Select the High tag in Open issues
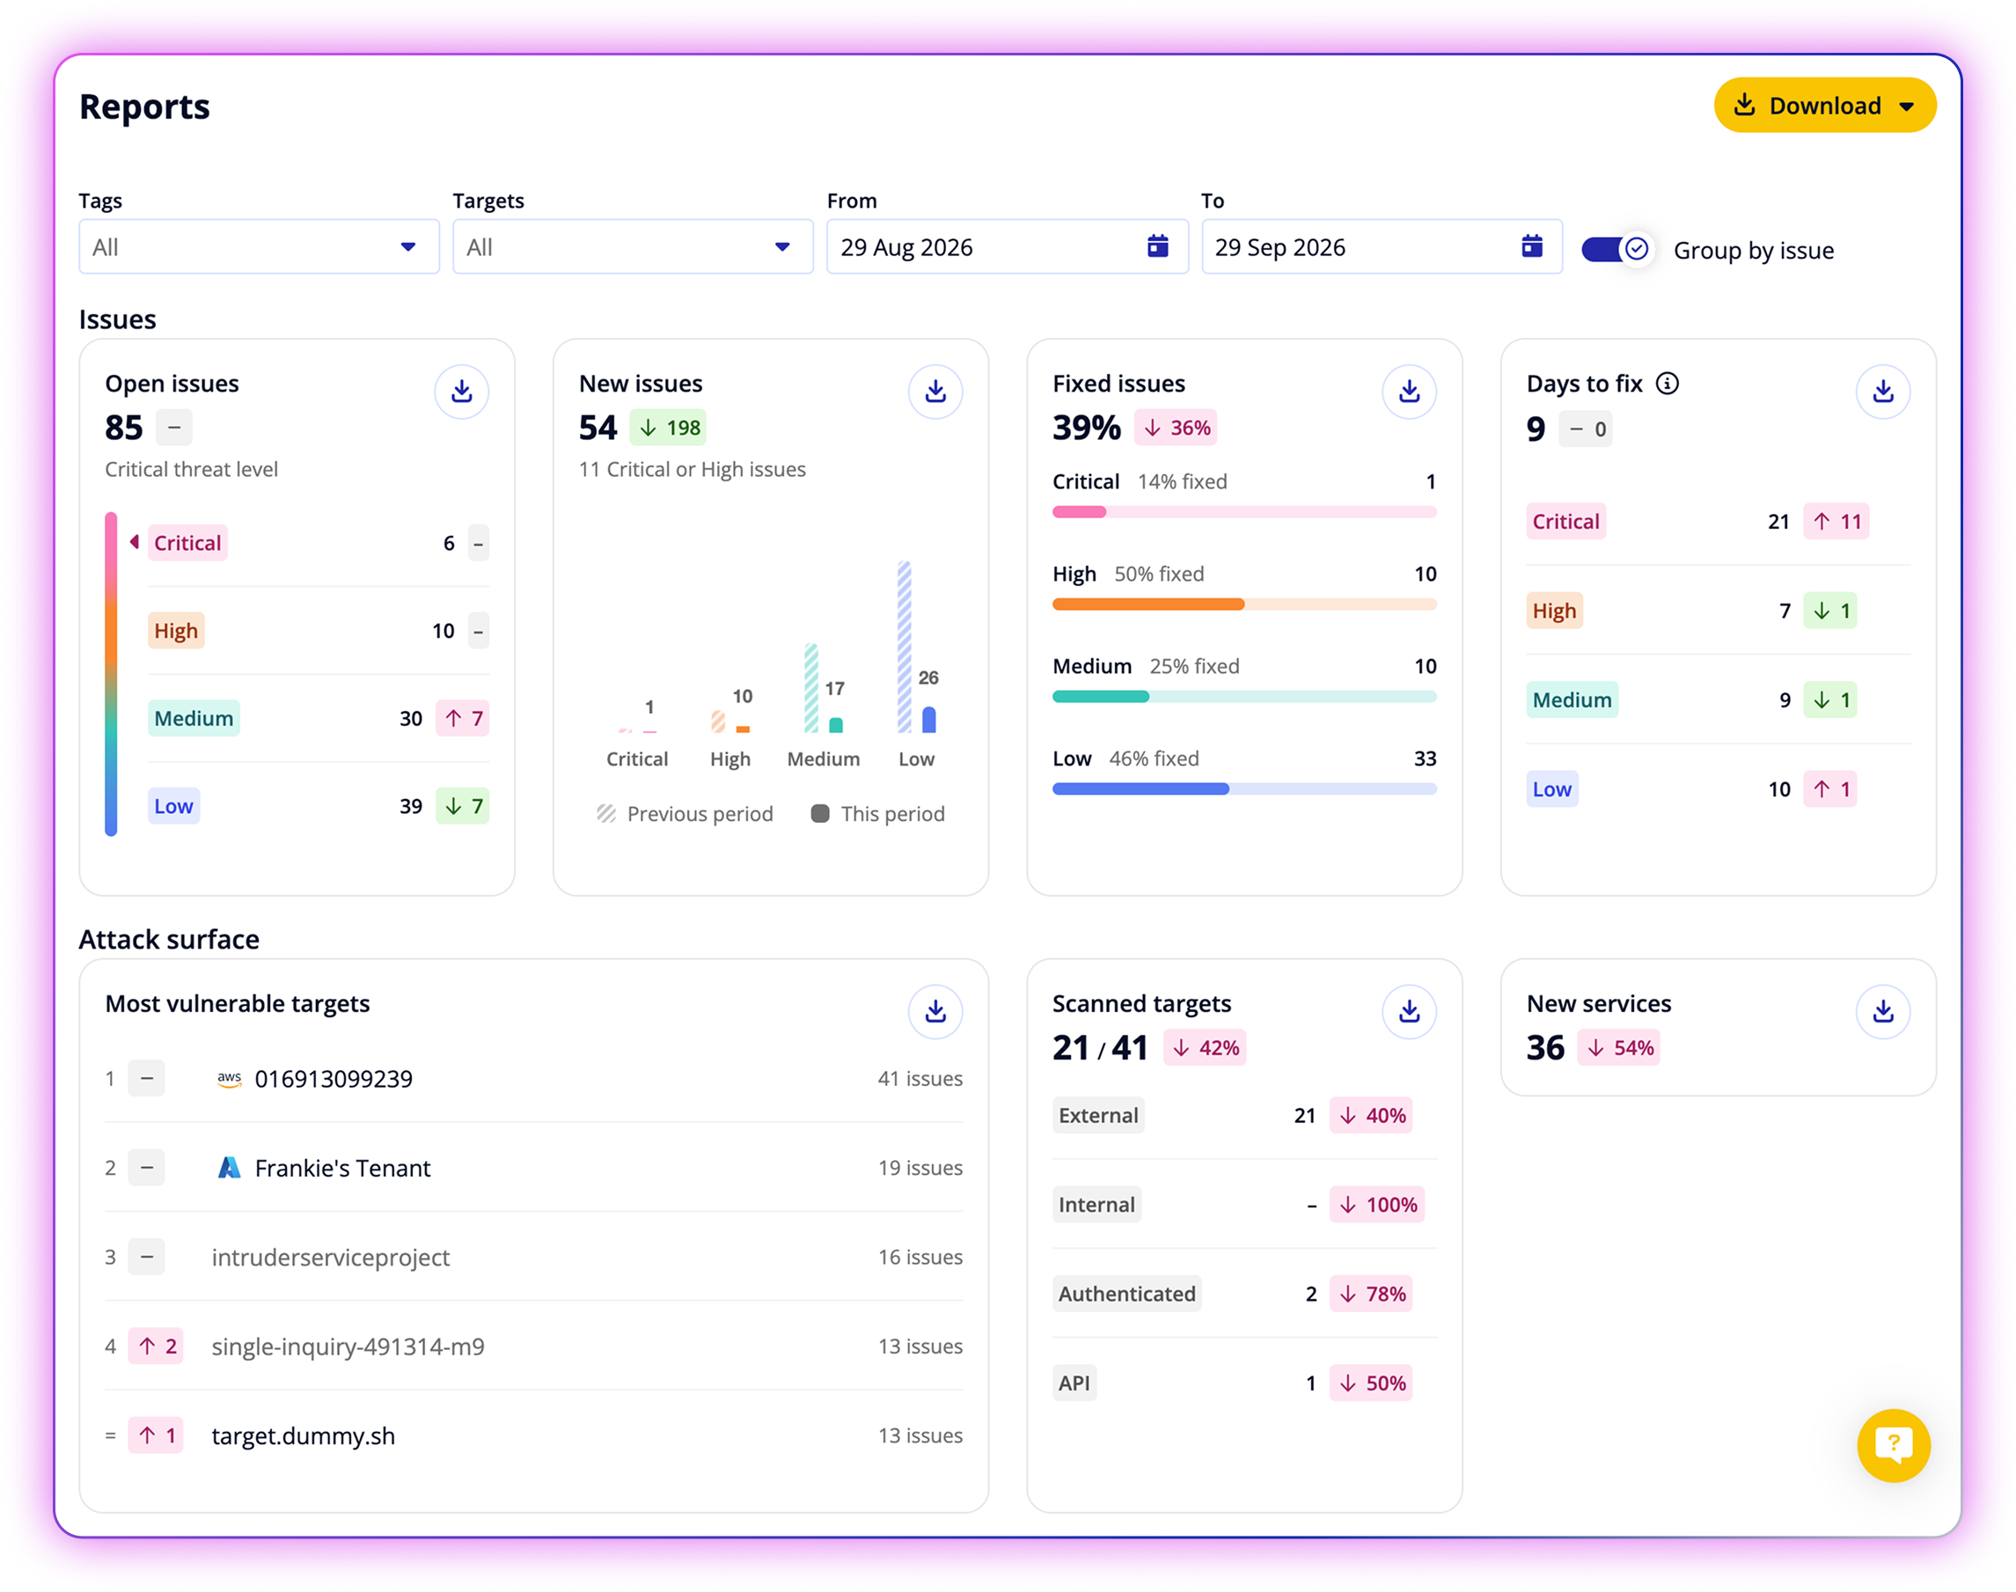Image resolution: width=2016 pixels, height=1592 pixels. click(x=176, y=631)
